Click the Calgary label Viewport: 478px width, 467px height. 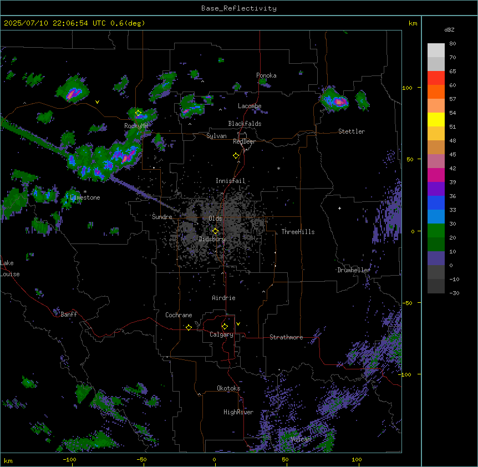tap(221, 334)
